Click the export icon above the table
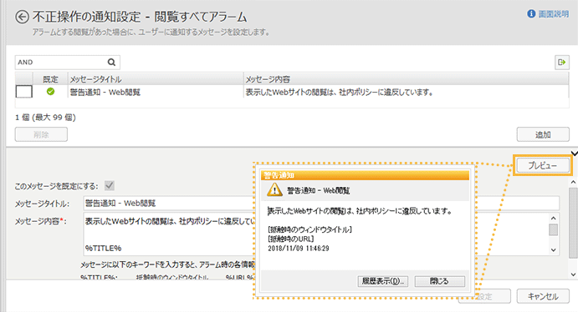Viewport: 578px width, 312px height. 562,62
